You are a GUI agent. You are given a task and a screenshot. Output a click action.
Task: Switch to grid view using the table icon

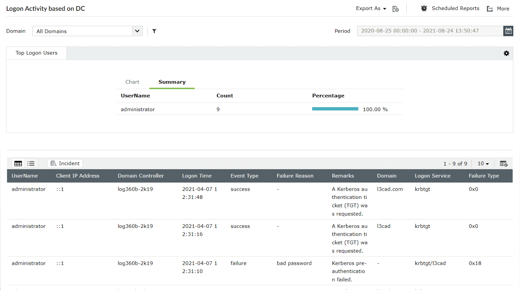pyautogui.click(x=18, y=163)
